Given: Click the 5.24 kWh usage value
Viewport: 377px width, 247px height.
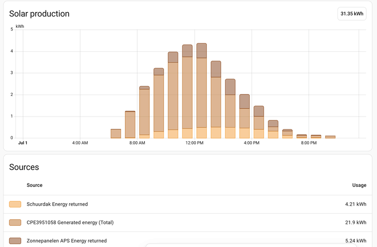Looking at the screenshot, I should click(356, 241).
